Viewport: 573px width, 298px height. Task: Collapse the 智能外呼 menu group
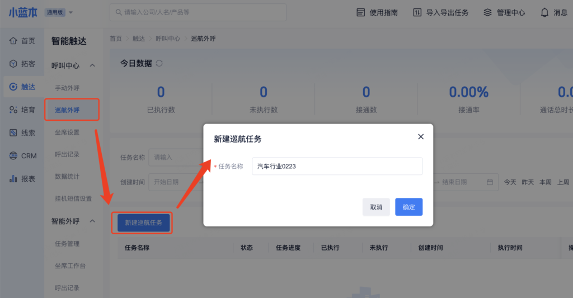[92, 221]
